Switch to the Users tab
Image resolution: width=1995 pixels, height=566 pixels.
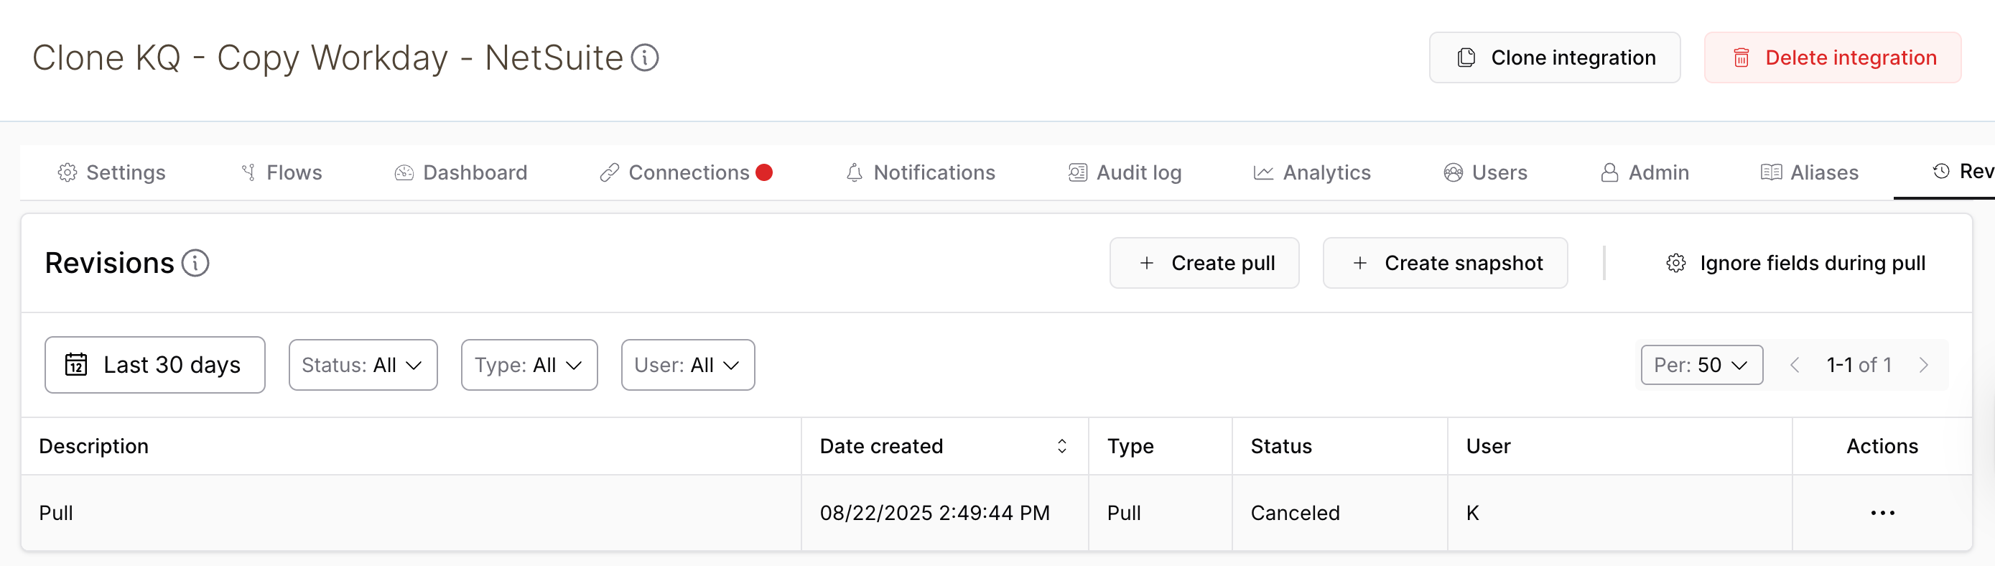[1485, 172]
